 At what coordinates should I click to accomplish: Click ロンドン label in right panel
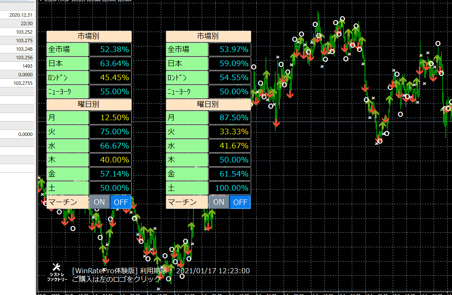[x=187, y=78]
